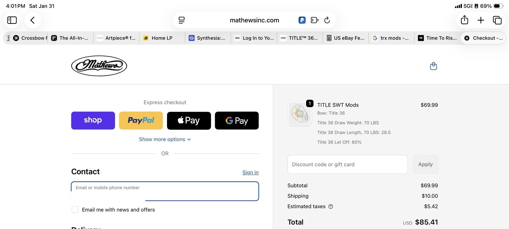Image resolution: width=509 pixels, height=229 pixels.
Task: Switch to the Synthesia tab
Action: click(208, 38)
